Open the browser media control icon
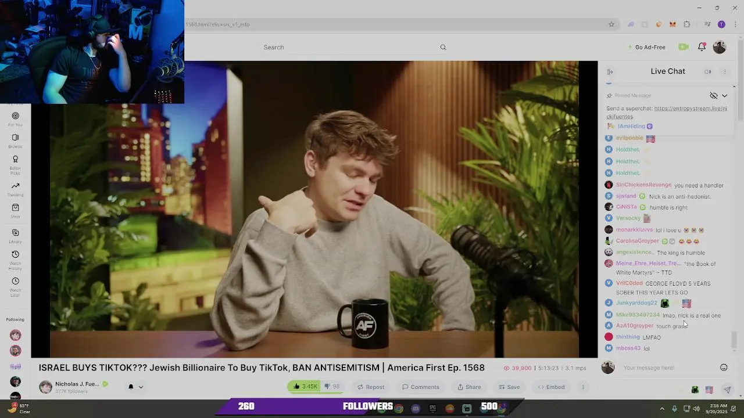The height and width of the screenshot is (418, 744). [707, 24]
